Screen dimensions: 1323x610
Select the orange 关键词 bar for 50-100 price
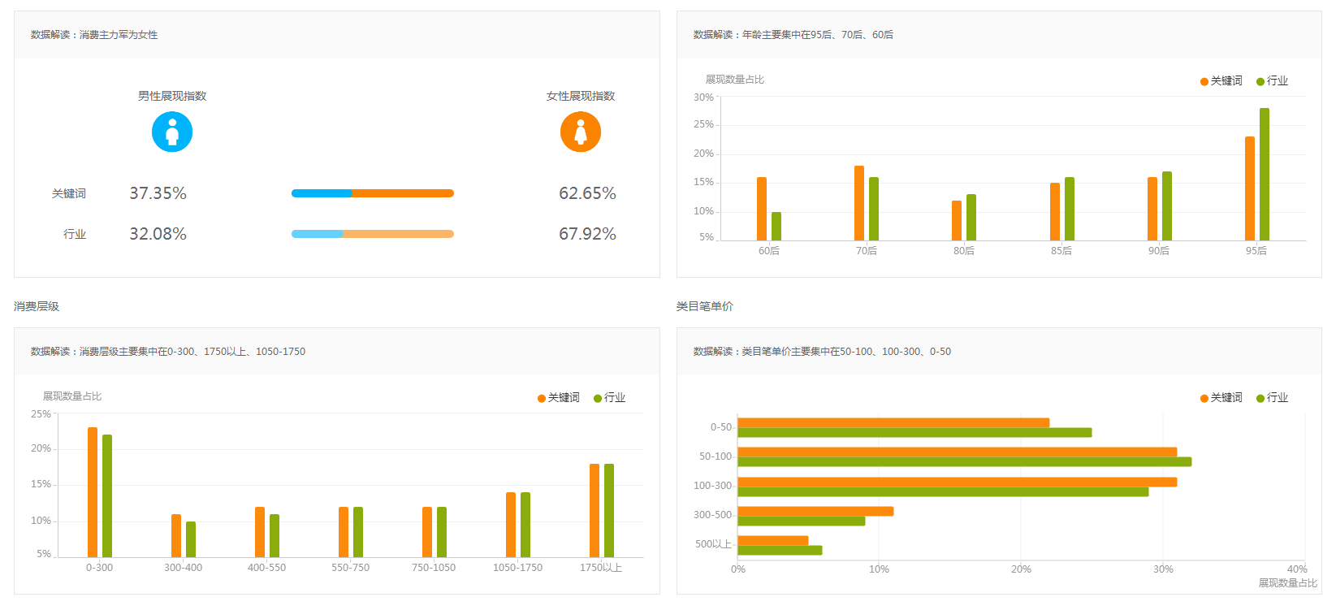click(958, 452)
